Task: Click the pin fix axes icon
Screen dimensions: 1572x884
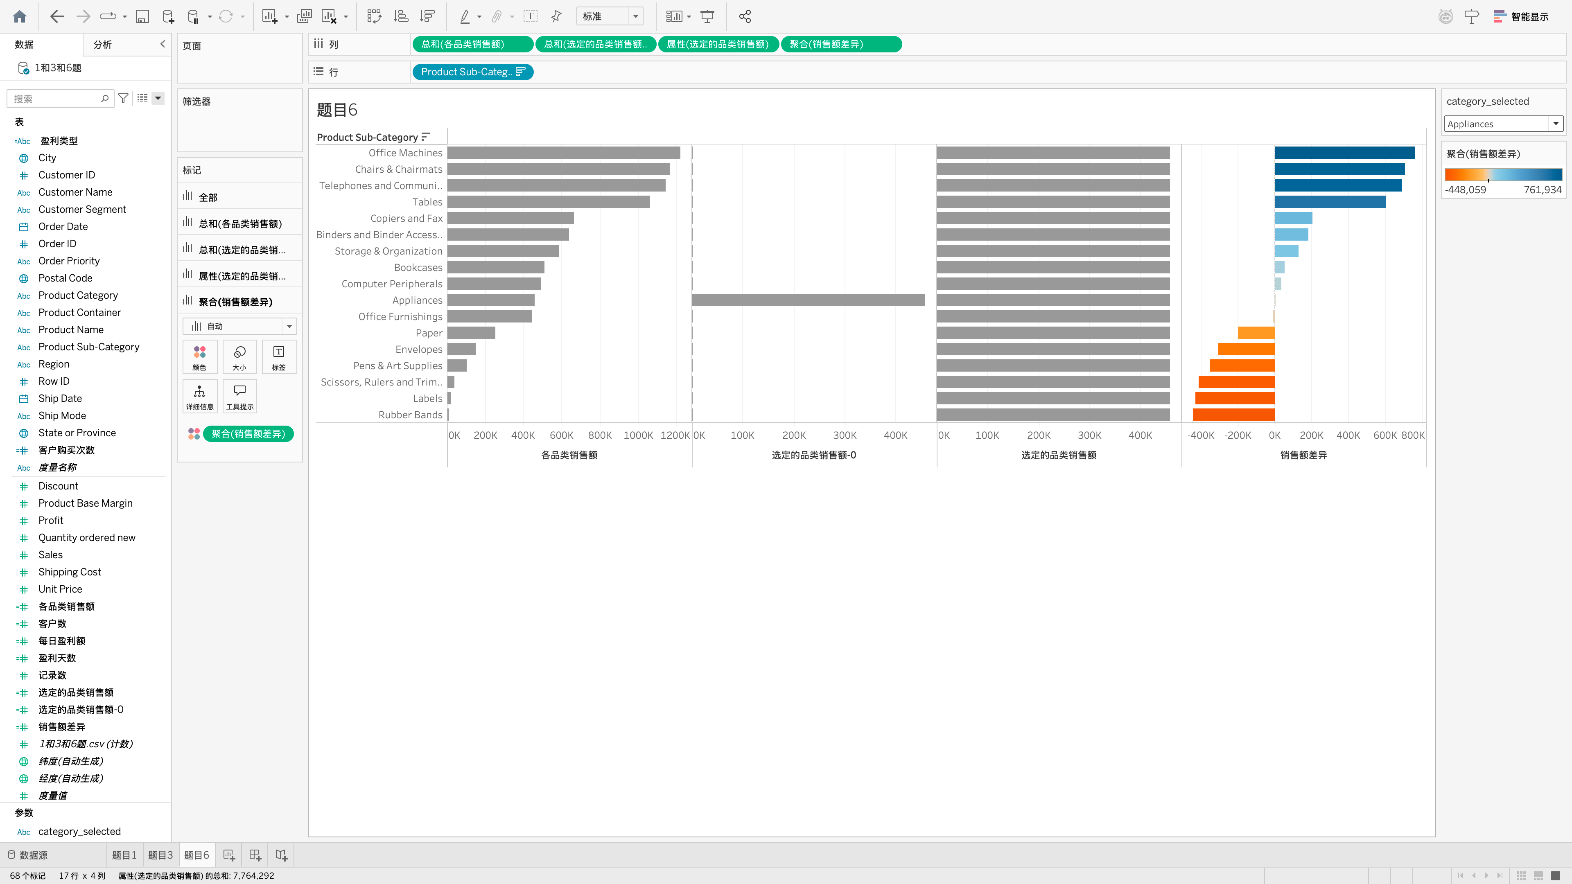Action: (556, 16)
